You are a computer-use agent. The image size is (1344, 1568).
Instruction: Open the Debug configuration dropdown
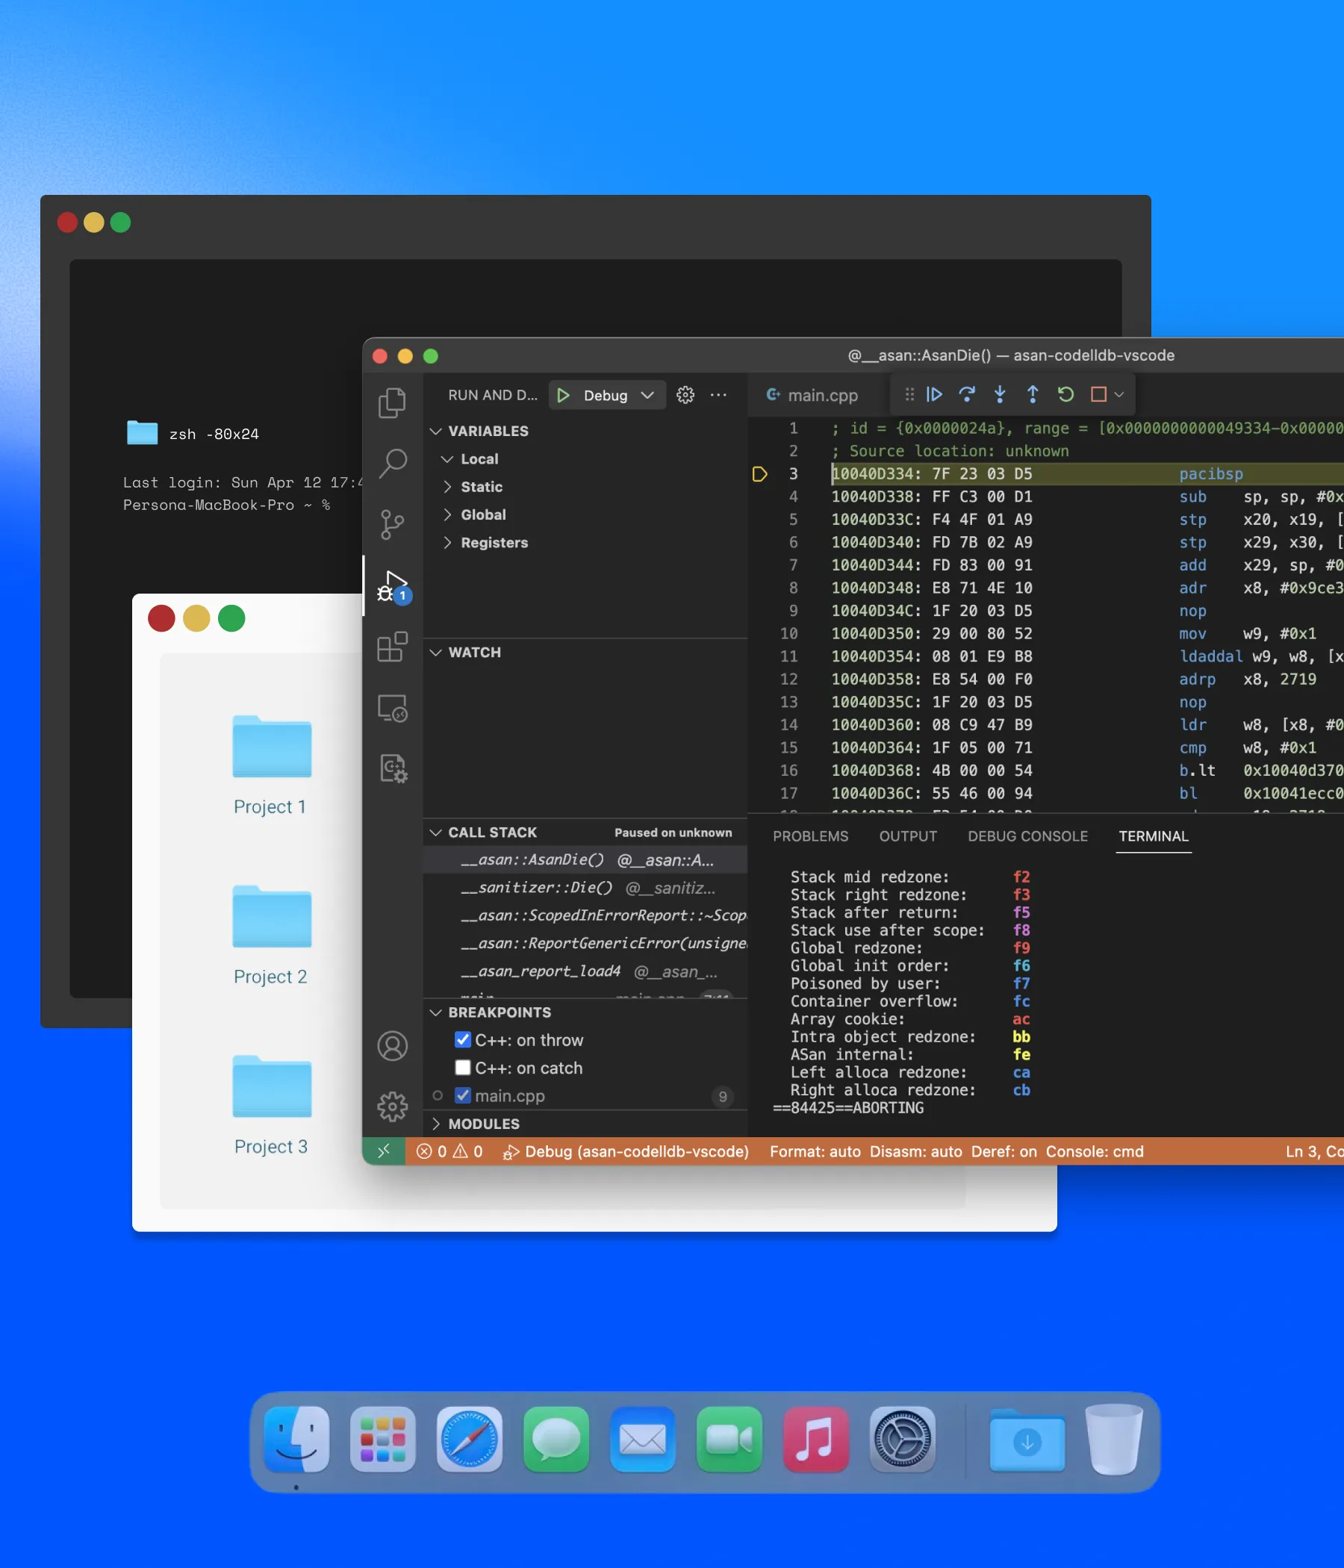(x=647, y=395)
